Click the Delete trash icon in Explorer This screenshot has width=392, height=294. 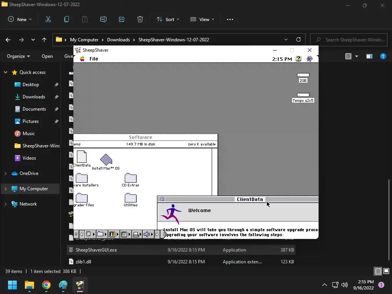pos(140,19)
